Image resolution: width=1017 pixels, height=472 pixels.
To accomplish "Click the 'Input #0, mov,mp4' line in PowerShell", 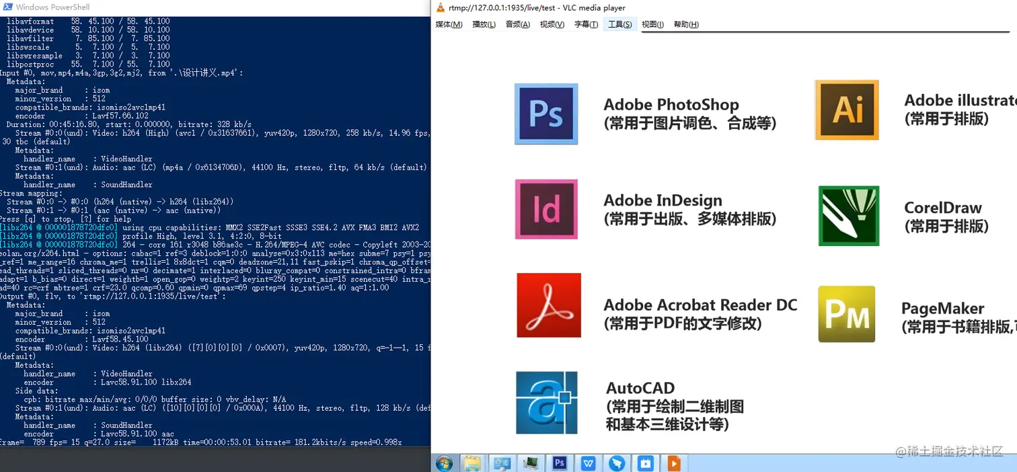I will pos(122,73).
